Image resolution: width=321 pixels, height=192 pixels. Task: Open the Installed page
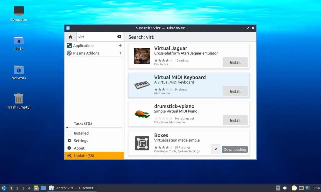(94, 133)
